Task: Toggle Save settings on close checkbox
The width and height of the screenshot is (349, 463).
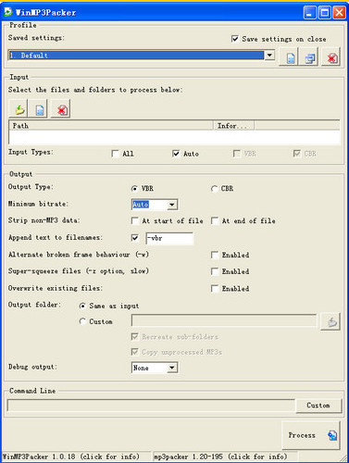Action: pyautogui.click(x=235, y=39)
